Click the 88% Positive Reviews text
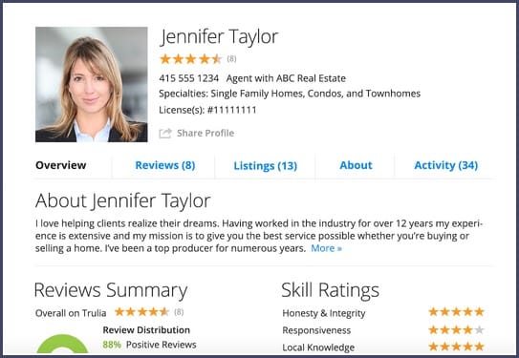The width and height of the screenshot is (519, 358). [x=150, y=345]
